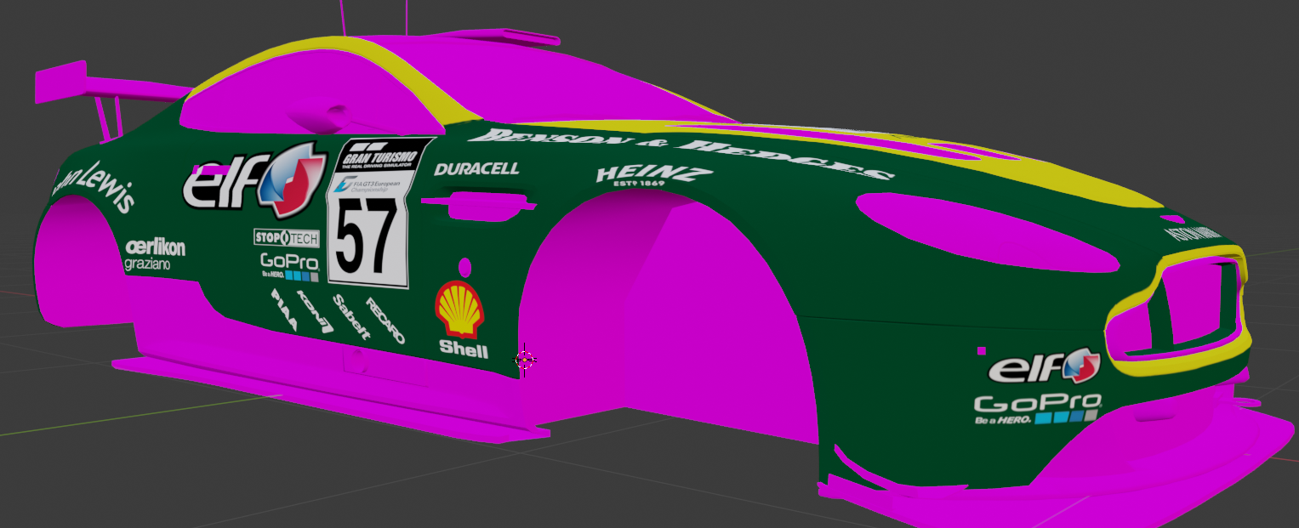Click the Sabelt sponsor text
1299x528 pixels.
(x=351, y=317)
